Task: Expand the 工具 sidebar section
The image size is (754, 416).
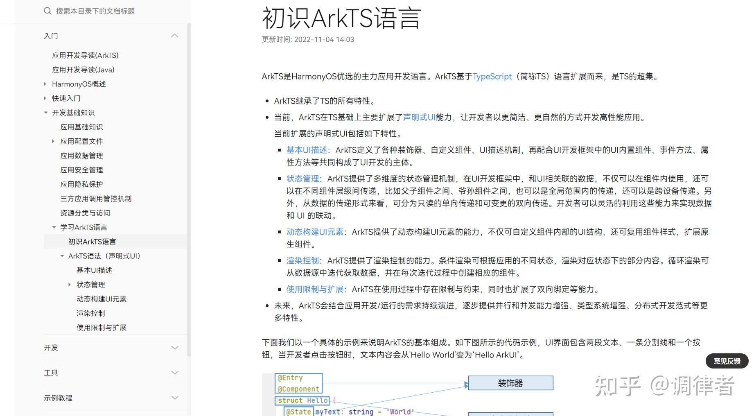Action: pyautogui.click(x=175, y=373)
